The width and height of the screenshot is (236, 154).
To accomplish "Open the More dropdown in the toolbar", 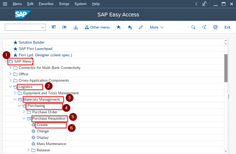I will (157, 27).
